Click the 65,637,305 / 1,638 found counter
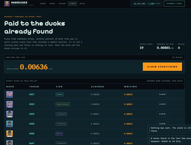Screen dimensions: 191x145 (146, 4)
